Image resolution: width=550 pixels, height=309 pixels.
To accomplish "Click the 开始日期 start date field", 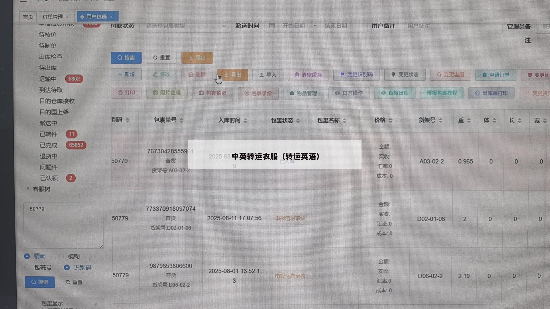I will click(294, 26).
